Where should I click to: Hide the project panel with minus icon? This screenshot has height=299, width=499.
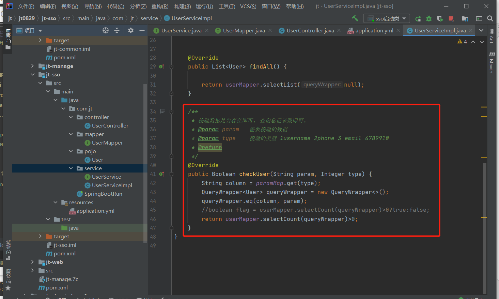[142, 30]
